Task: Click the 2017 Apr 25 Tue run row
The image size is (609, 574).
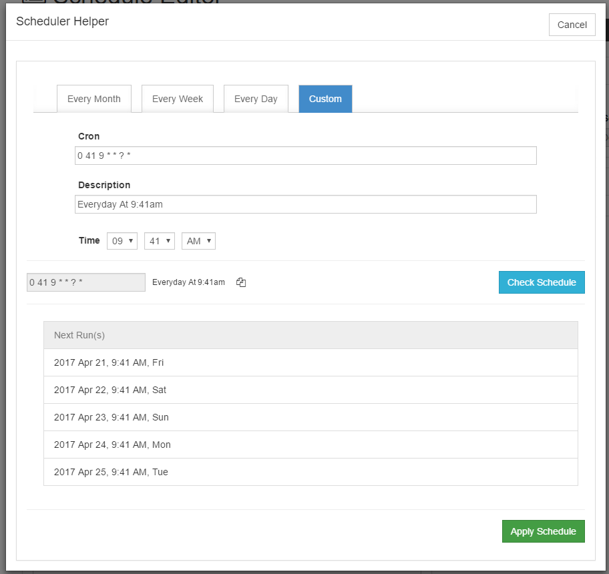Action: (x=311, y=472)
